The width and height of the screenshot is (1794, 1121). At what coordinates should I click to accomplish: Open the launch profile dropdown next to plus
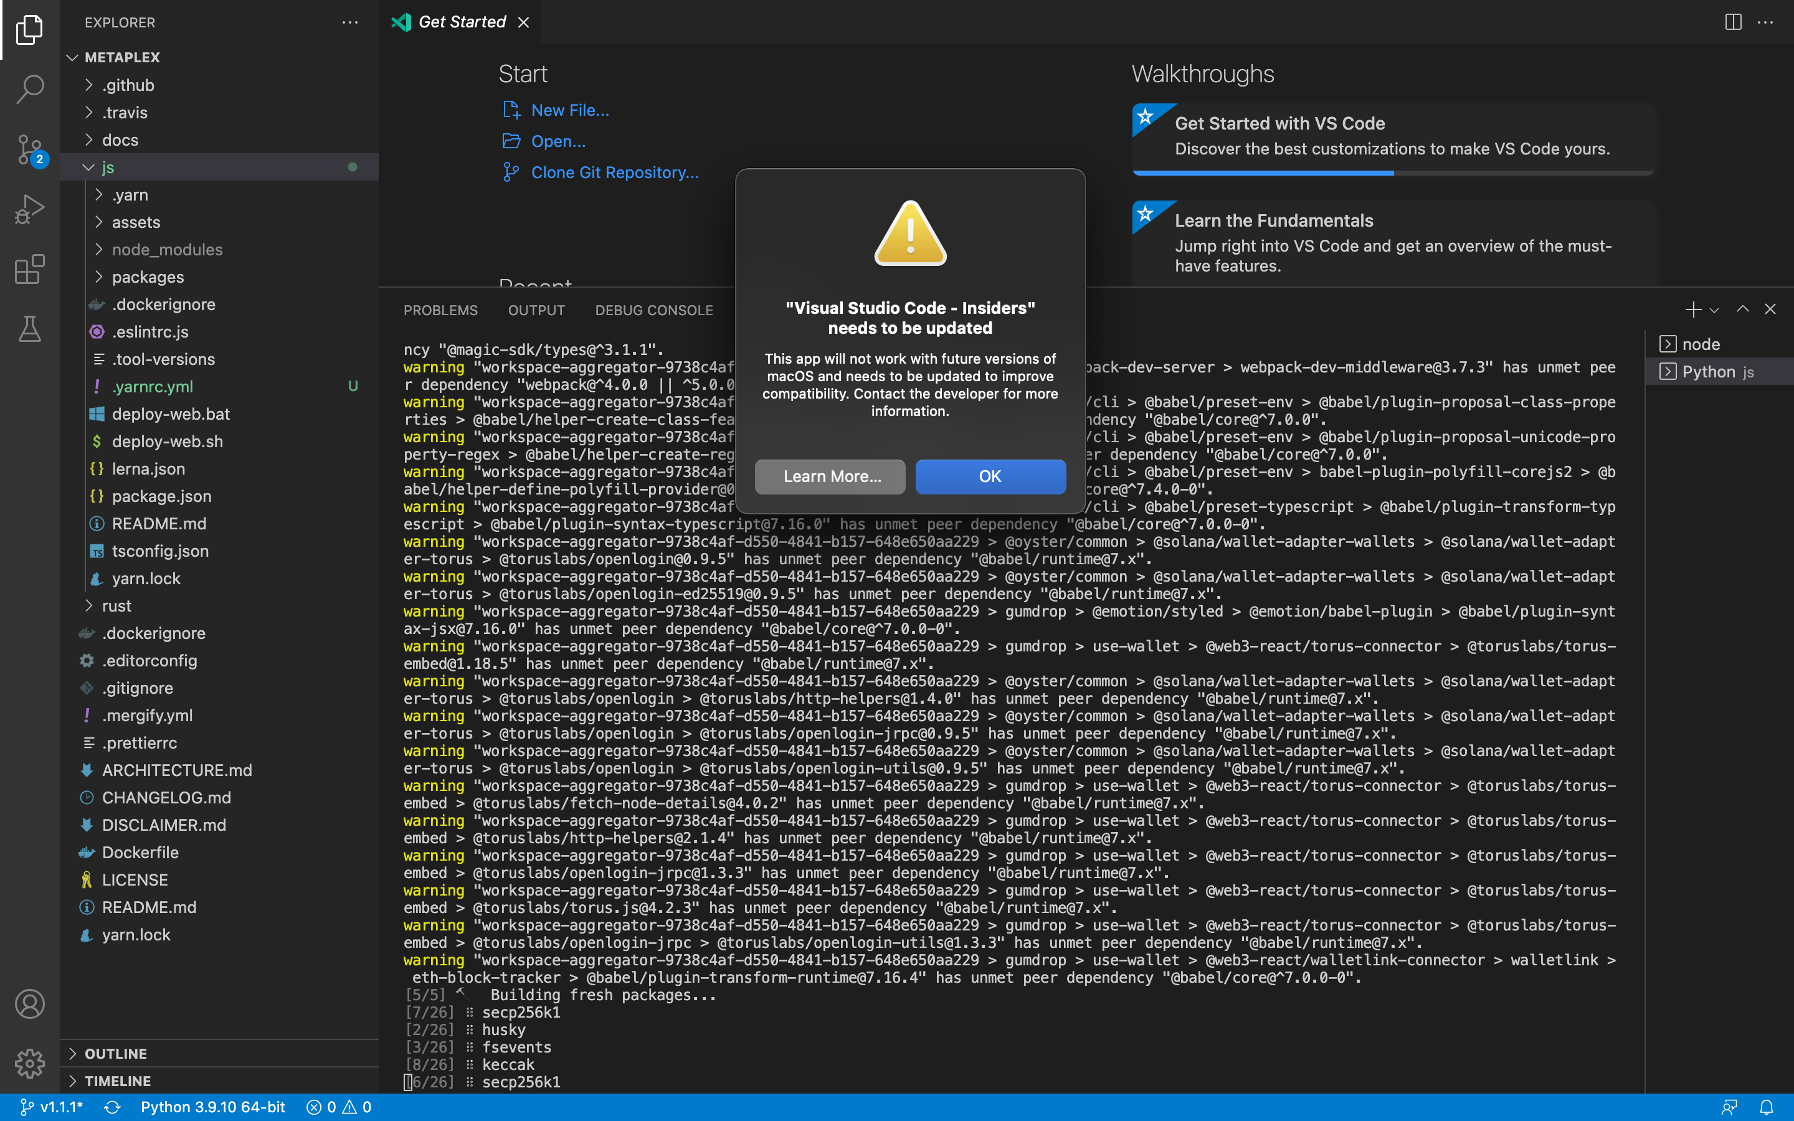click(1714, 310)
